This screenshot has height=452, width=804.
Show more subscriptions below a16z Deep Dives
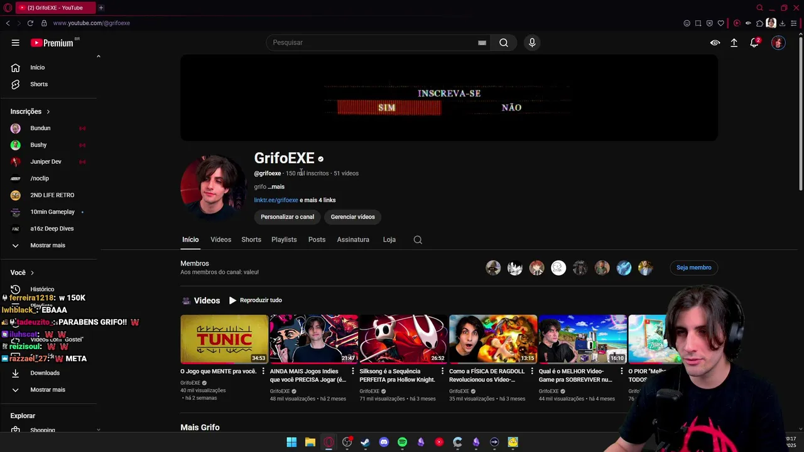click(x=48, y=245)
